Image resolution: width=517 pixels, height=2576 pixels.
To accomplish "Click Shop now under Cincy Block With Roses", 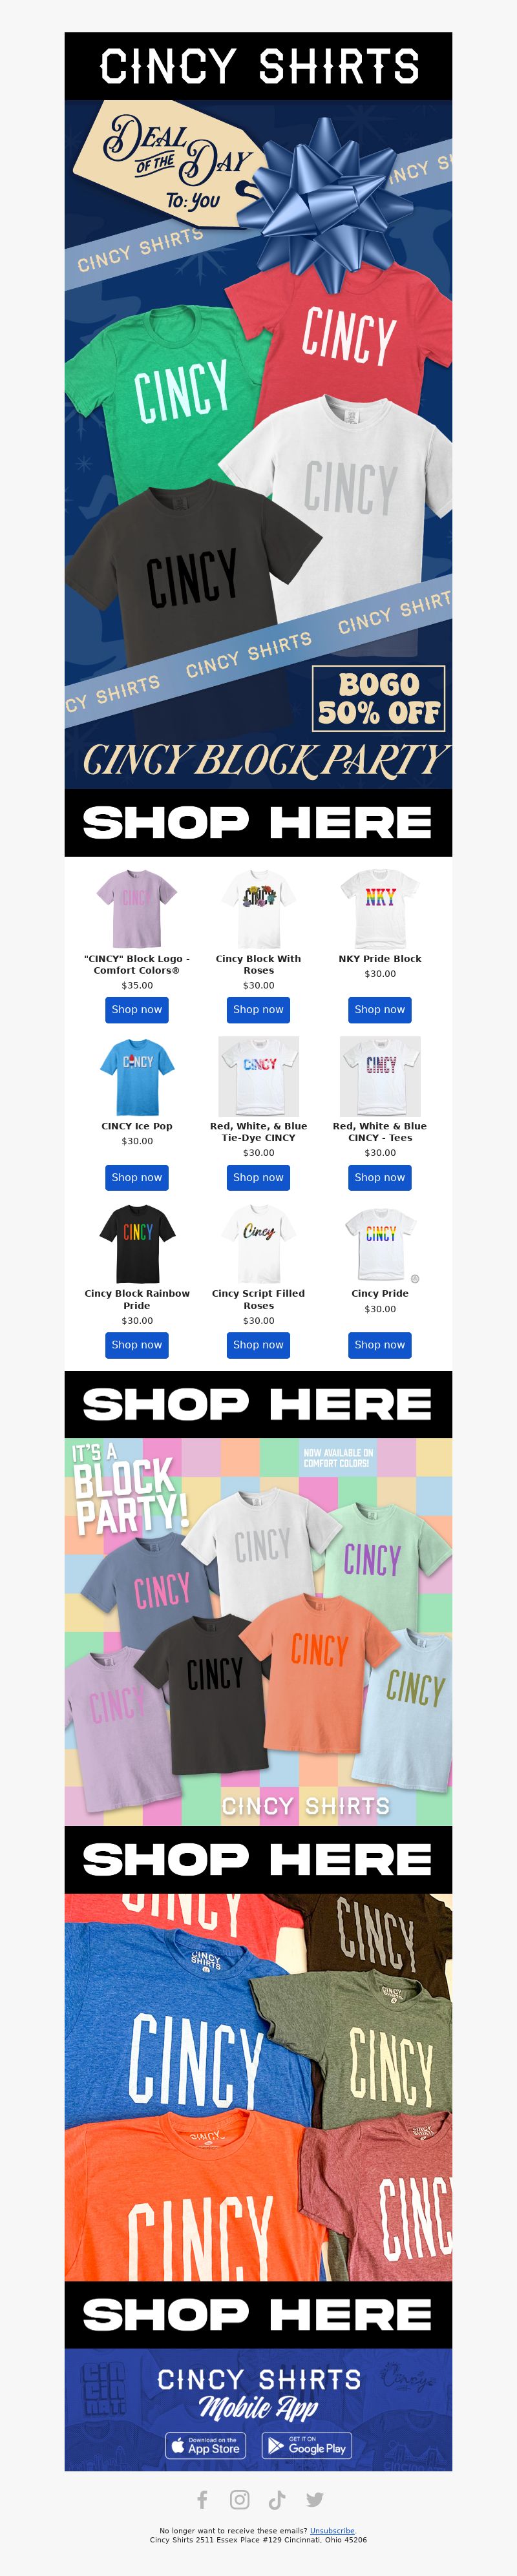I will 258,1010.
